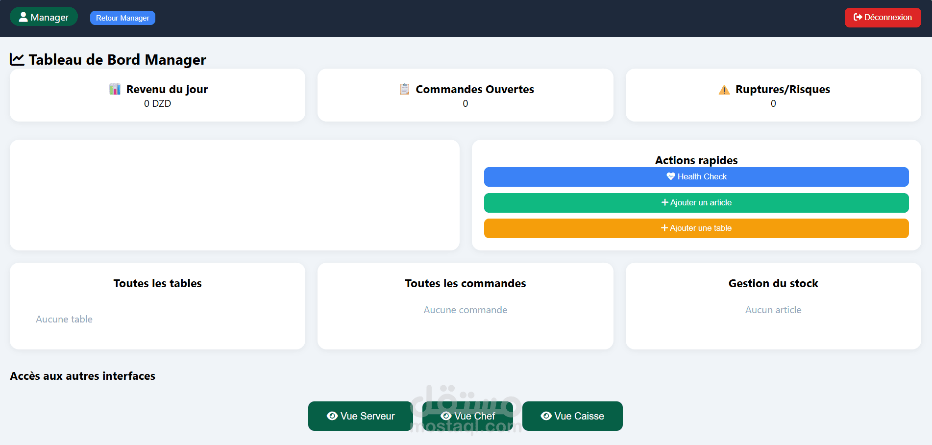Click the user icon in the Manager badge
The height and width of the screenshot is (445, 932).
(x=23, y=17)
